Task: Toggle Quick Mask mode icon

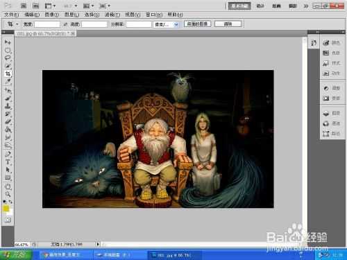Action: pos(8,220)
